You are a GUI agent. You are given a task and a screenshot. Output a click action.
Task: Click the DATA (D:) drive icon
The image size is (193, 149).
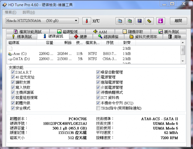[10, 59]
